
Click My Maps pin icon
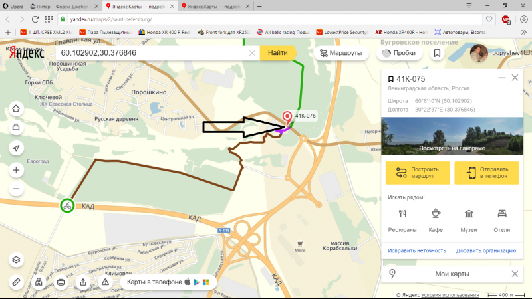click(x=392, y=274)
